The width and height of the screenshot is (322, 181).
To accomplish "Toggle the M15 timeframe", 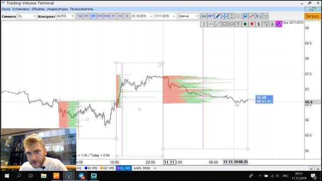I will pyautogui.click(x=100, y=16).
